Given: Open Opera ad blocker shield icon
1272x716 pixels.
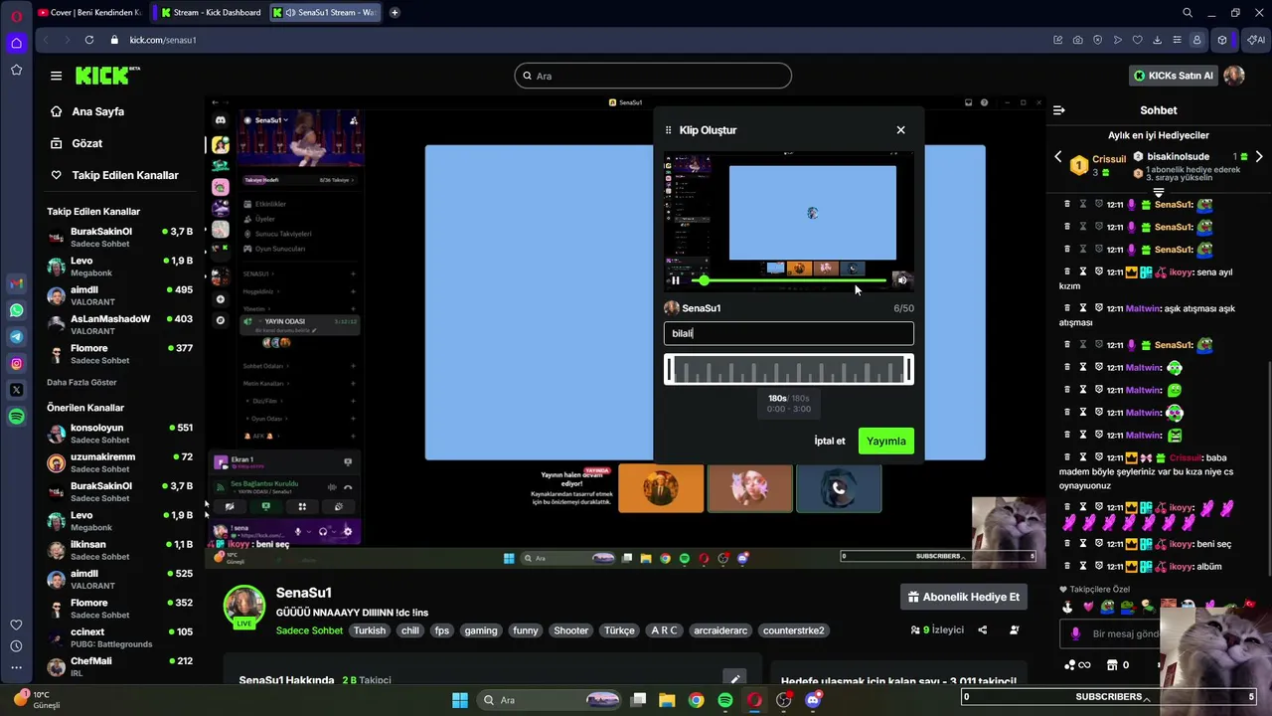Looking at the screenshot, I should 1097,40.
